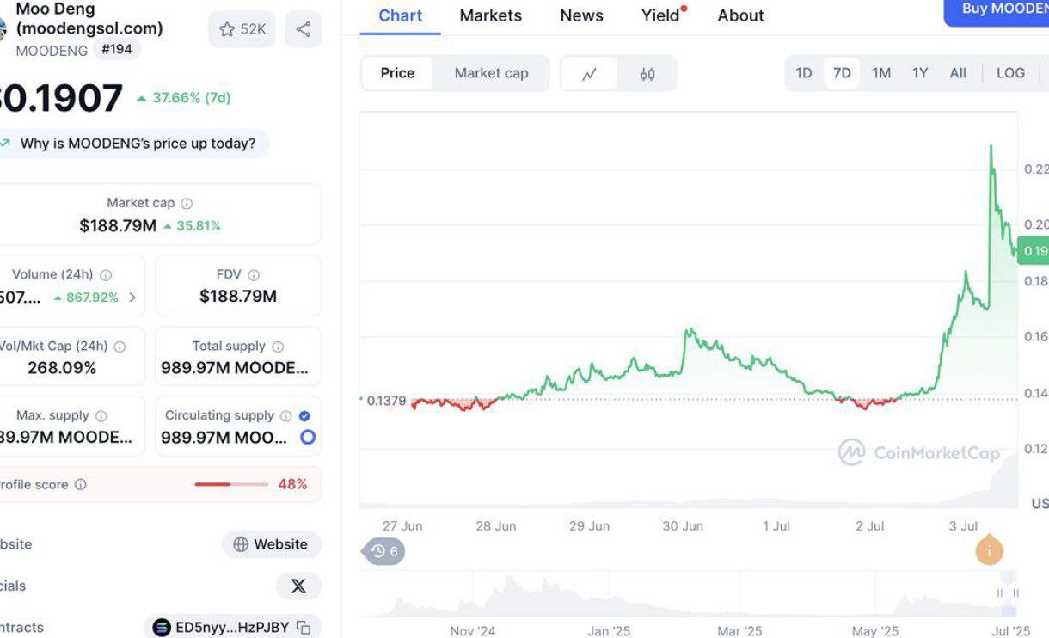The height and width of the screenshot is (638, 1049).
Task: Click the right handle of range navigator
Action: click(x=1016, y=592)
